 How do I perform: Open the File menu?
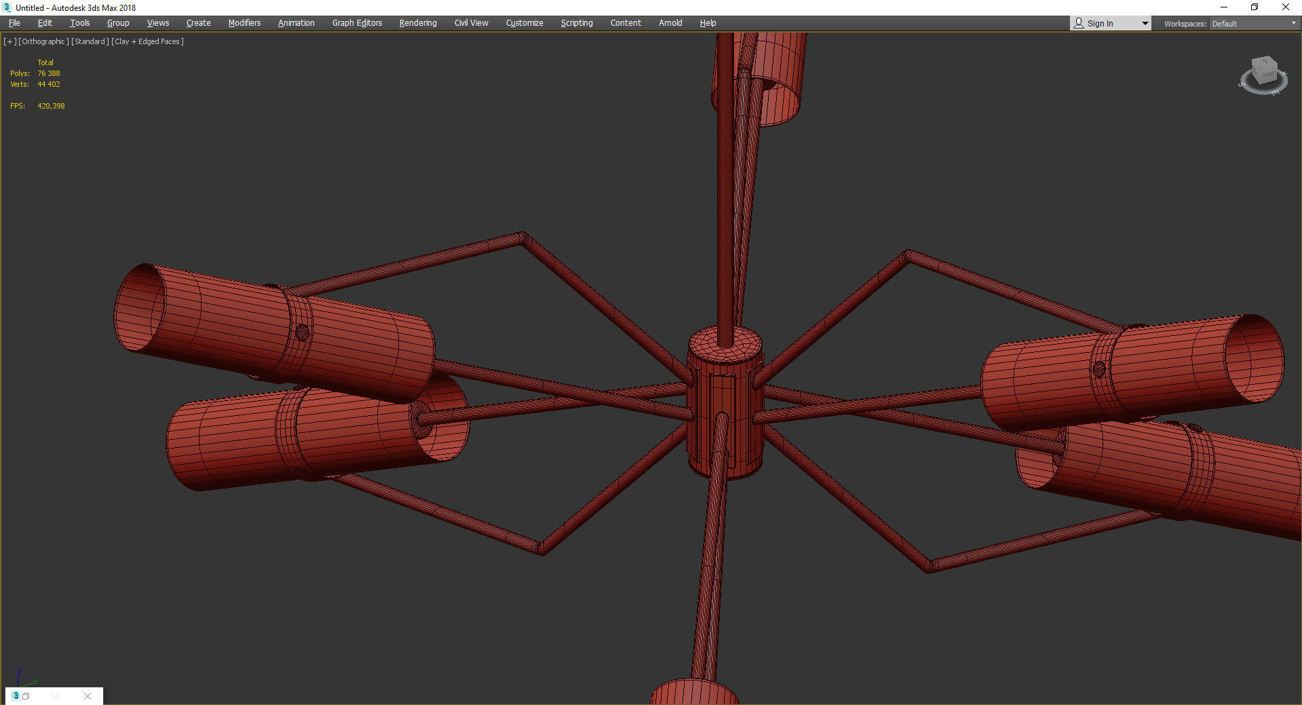[14, 23]
